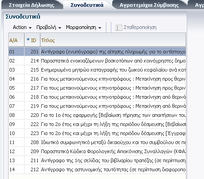
Task: Sort by the Τίτλος column header
Action: click(113, 40)
